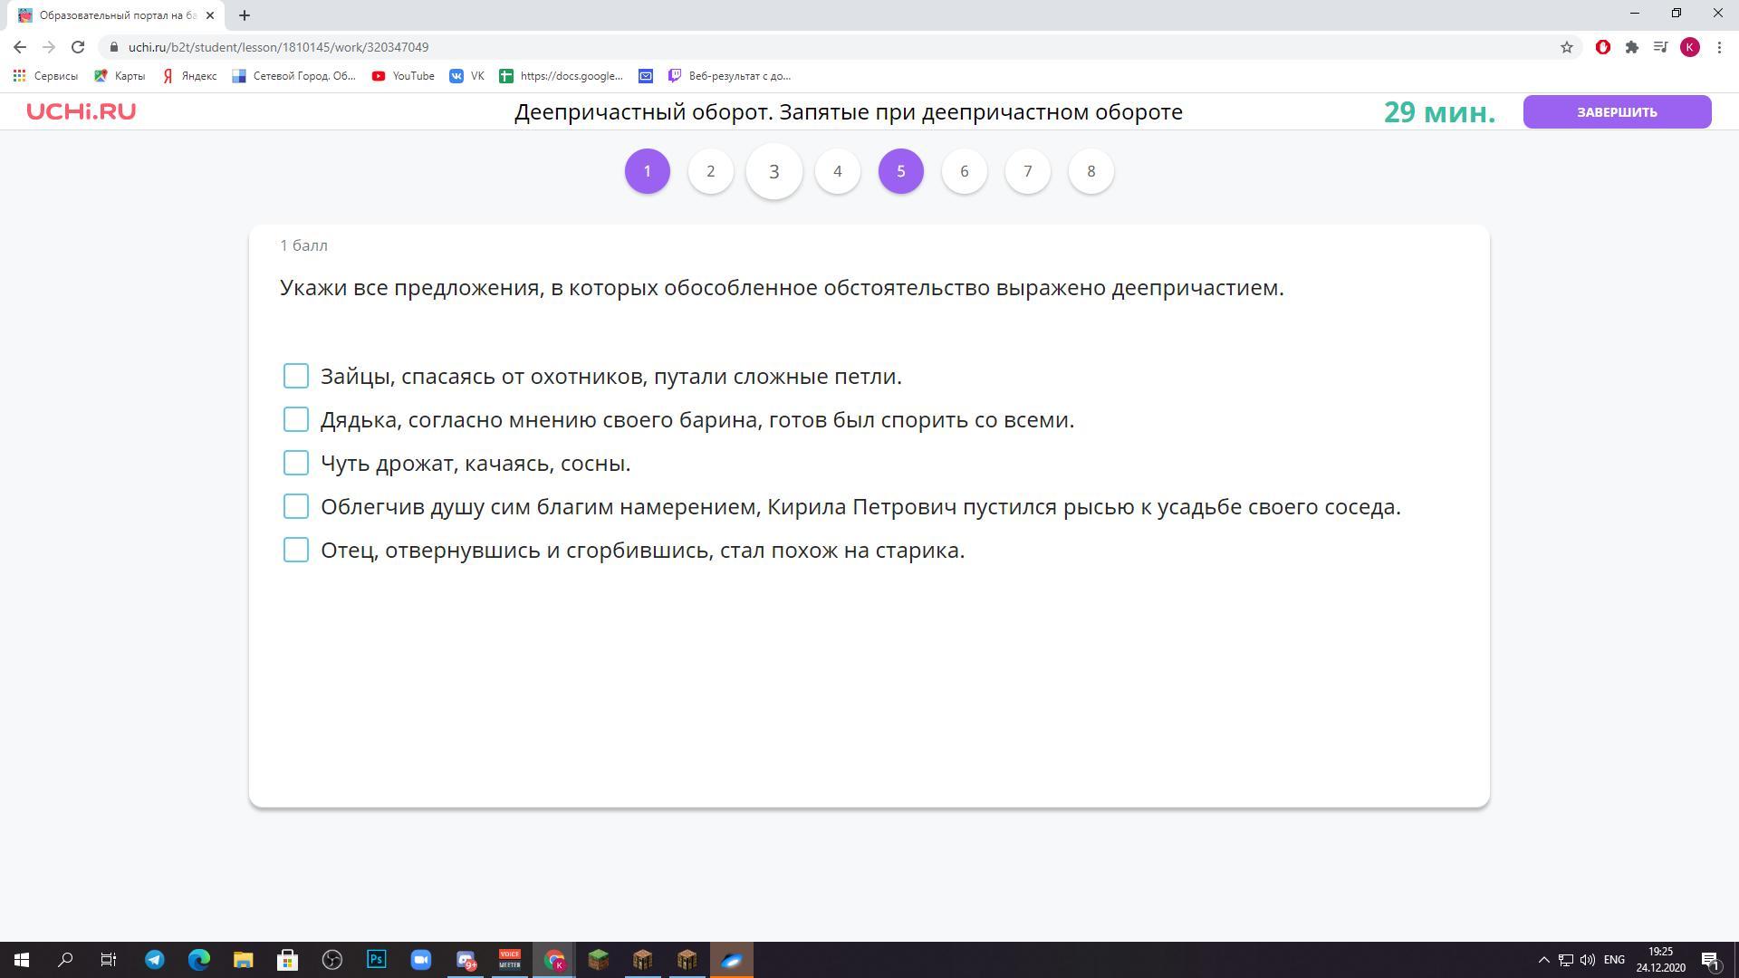The height and width of the screenshot is (978, 1739).
Task: Click the UCHi.RU logo
Action: tap(81, 111)
